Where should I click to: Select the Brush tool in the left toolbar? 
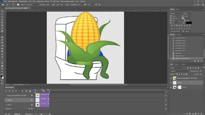pyautogui.click(x=2, y=34)
